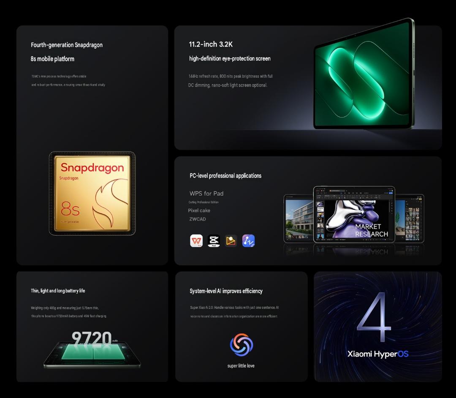Click the 'voice notes and classroom' description line
Screen dimensions: 456x398
[233, 316]
